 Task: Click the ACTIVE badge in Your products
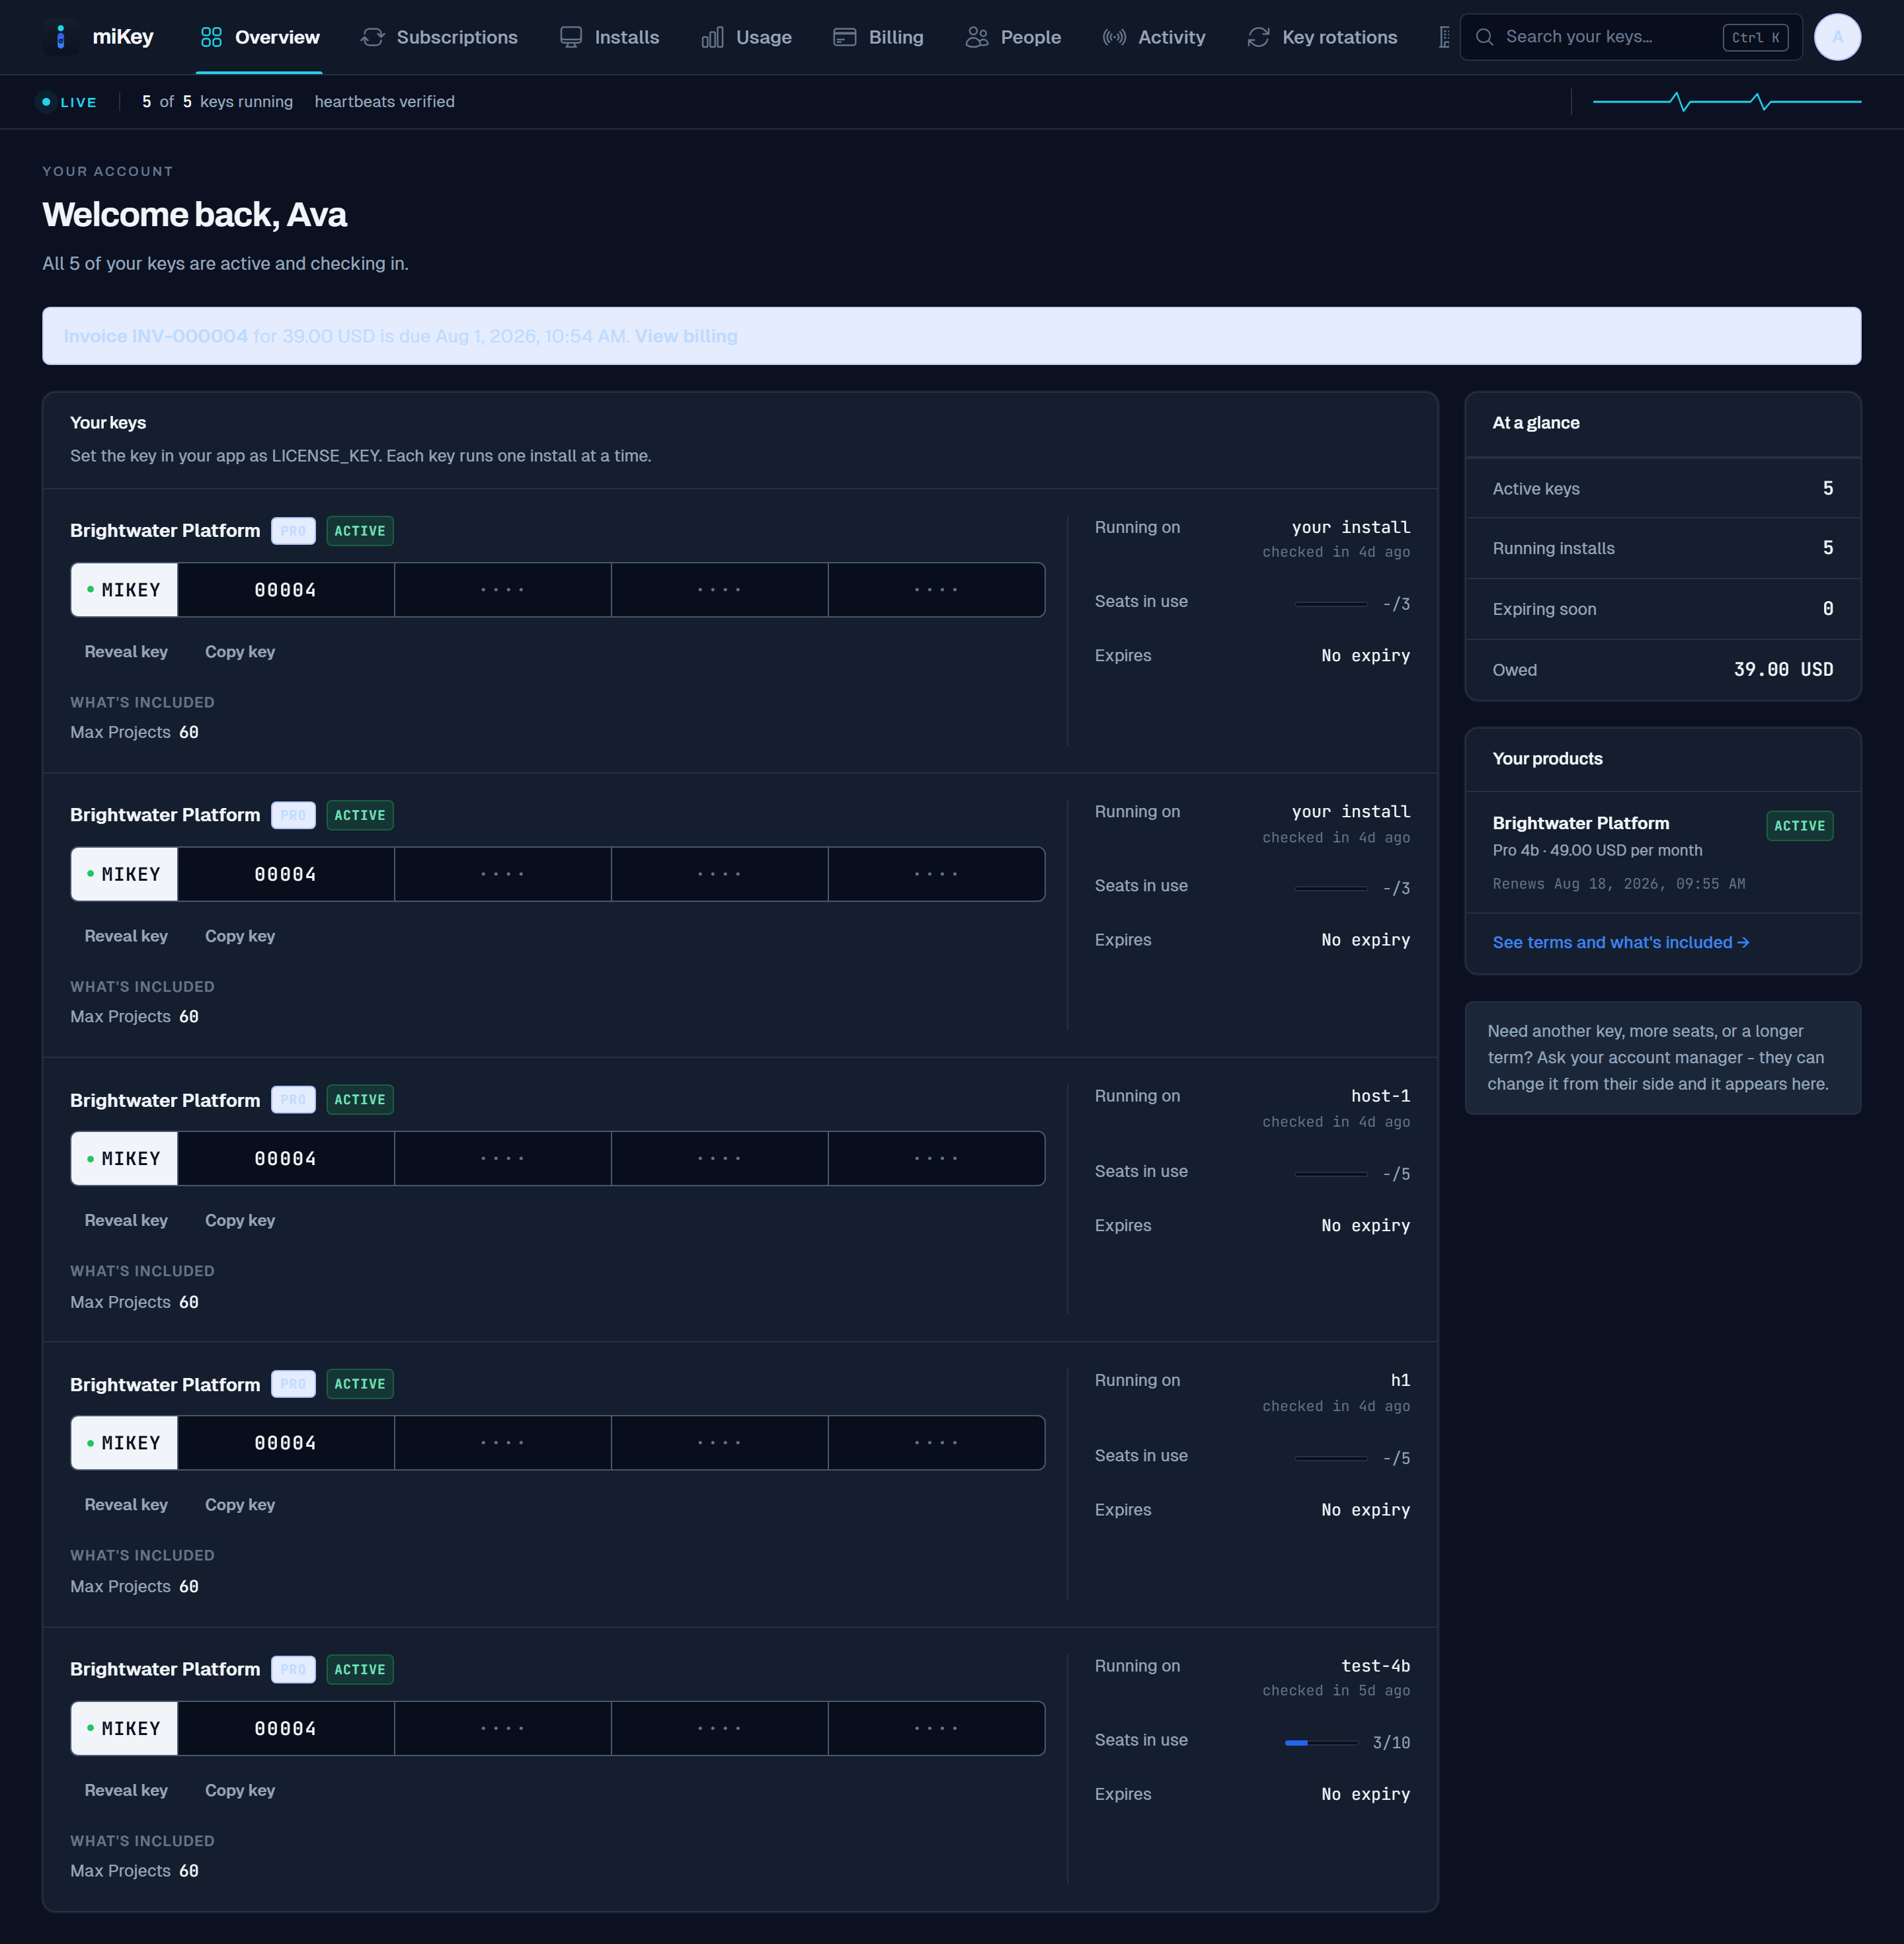coord(1799,826)
